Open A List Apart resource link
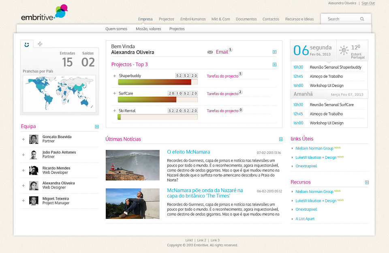 pyautogui.click(x=305, y=219)
